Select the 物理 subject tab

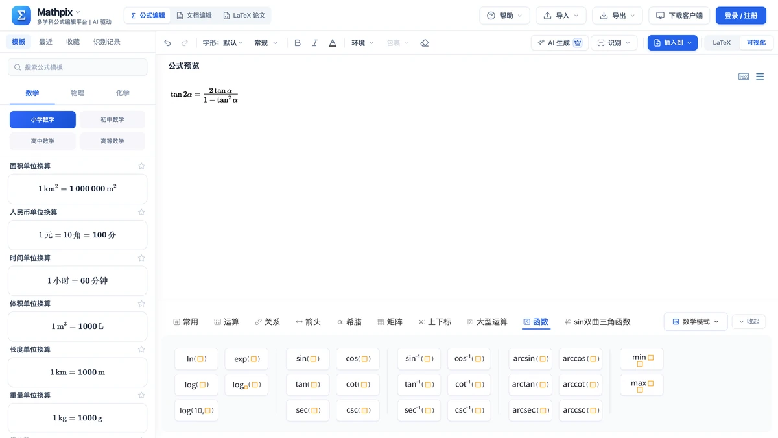(x=78, y=93)
